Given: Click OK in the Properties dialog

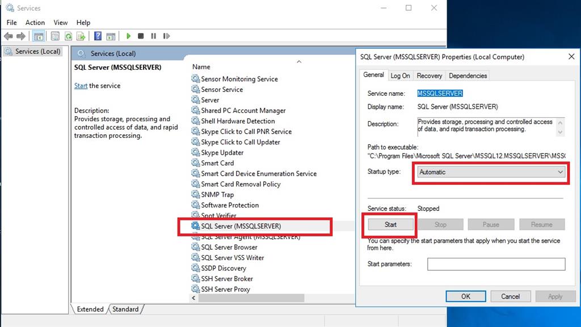Looking at the screenshot, I should 466,296.
